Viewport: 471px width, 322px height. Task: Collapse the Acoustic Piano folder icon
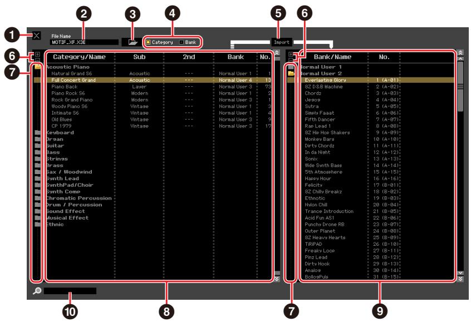[37, 67]
